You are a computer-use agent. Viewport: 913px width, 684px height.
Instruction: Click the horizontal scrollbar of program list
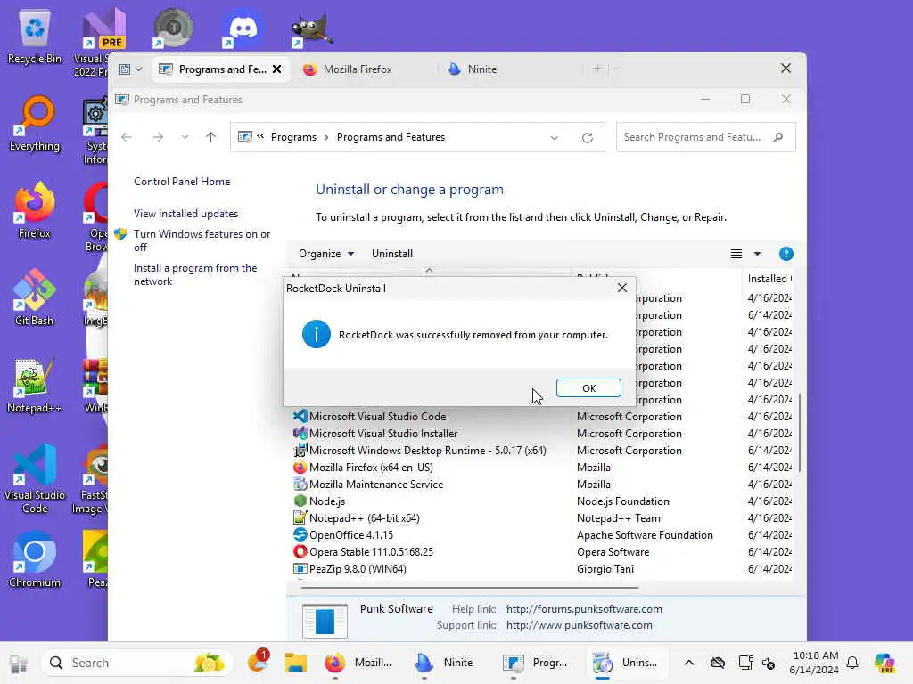tap(469, 588)
